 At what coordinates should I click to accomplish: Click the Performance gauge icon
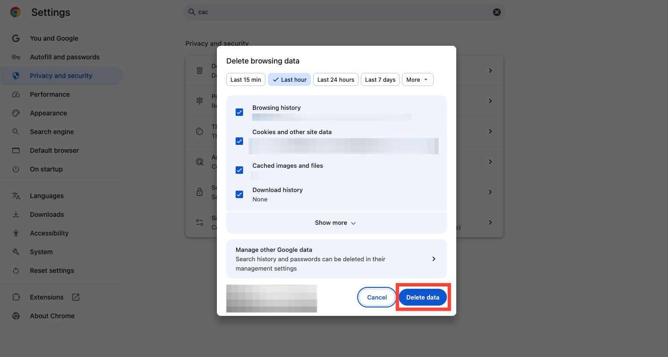click(x=16, y=94)
